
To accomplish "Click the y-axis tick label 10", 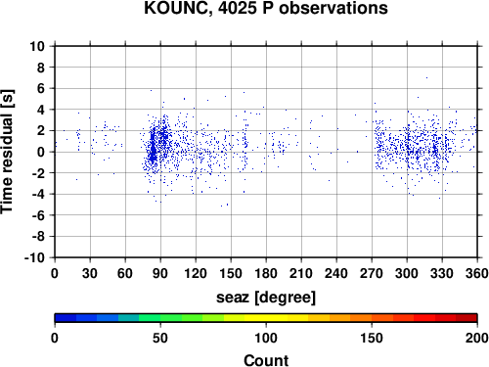I will 37,46.
